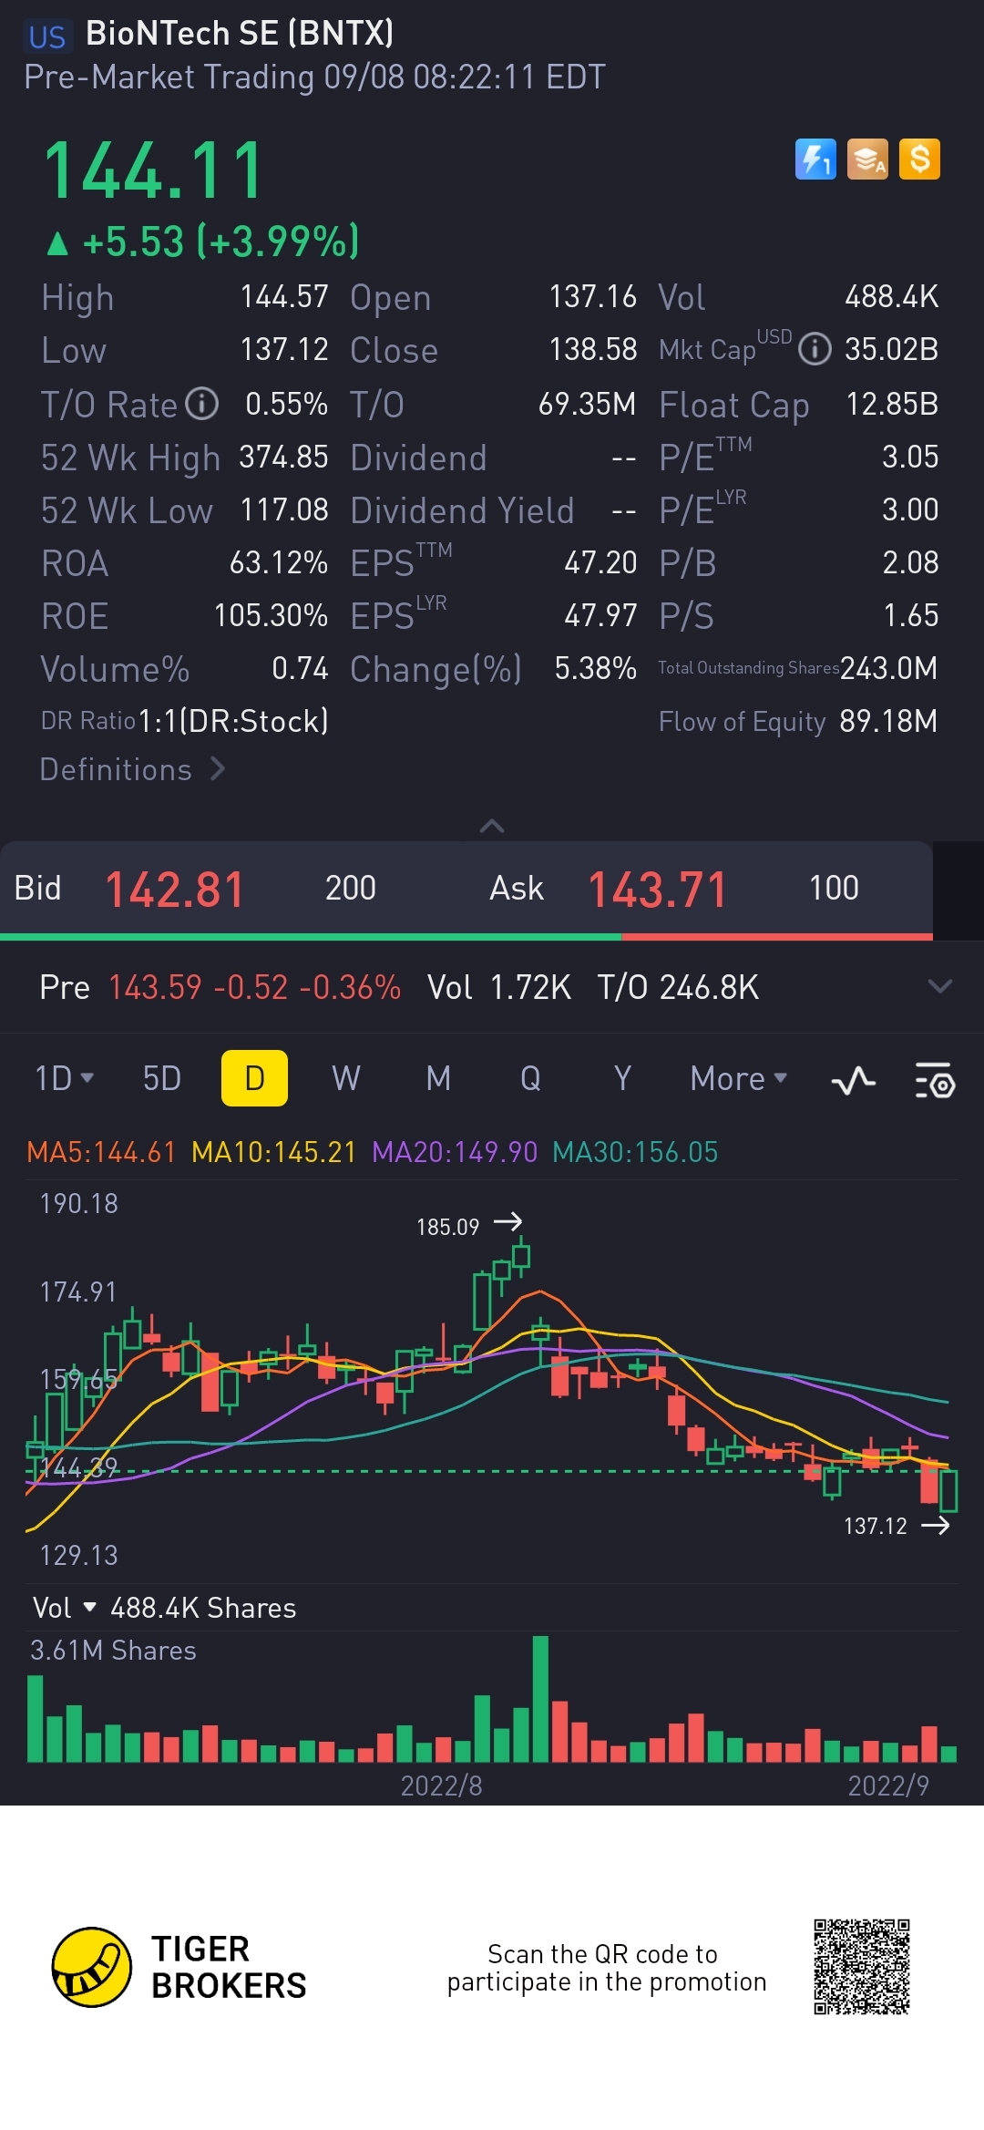This screenshot has height=2130, width=984.
Task: Tap the 488.4K Shares volume label
Action: [203, 1608]
